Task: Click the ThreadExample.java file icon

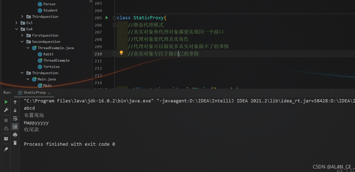Action: (34, 48)
